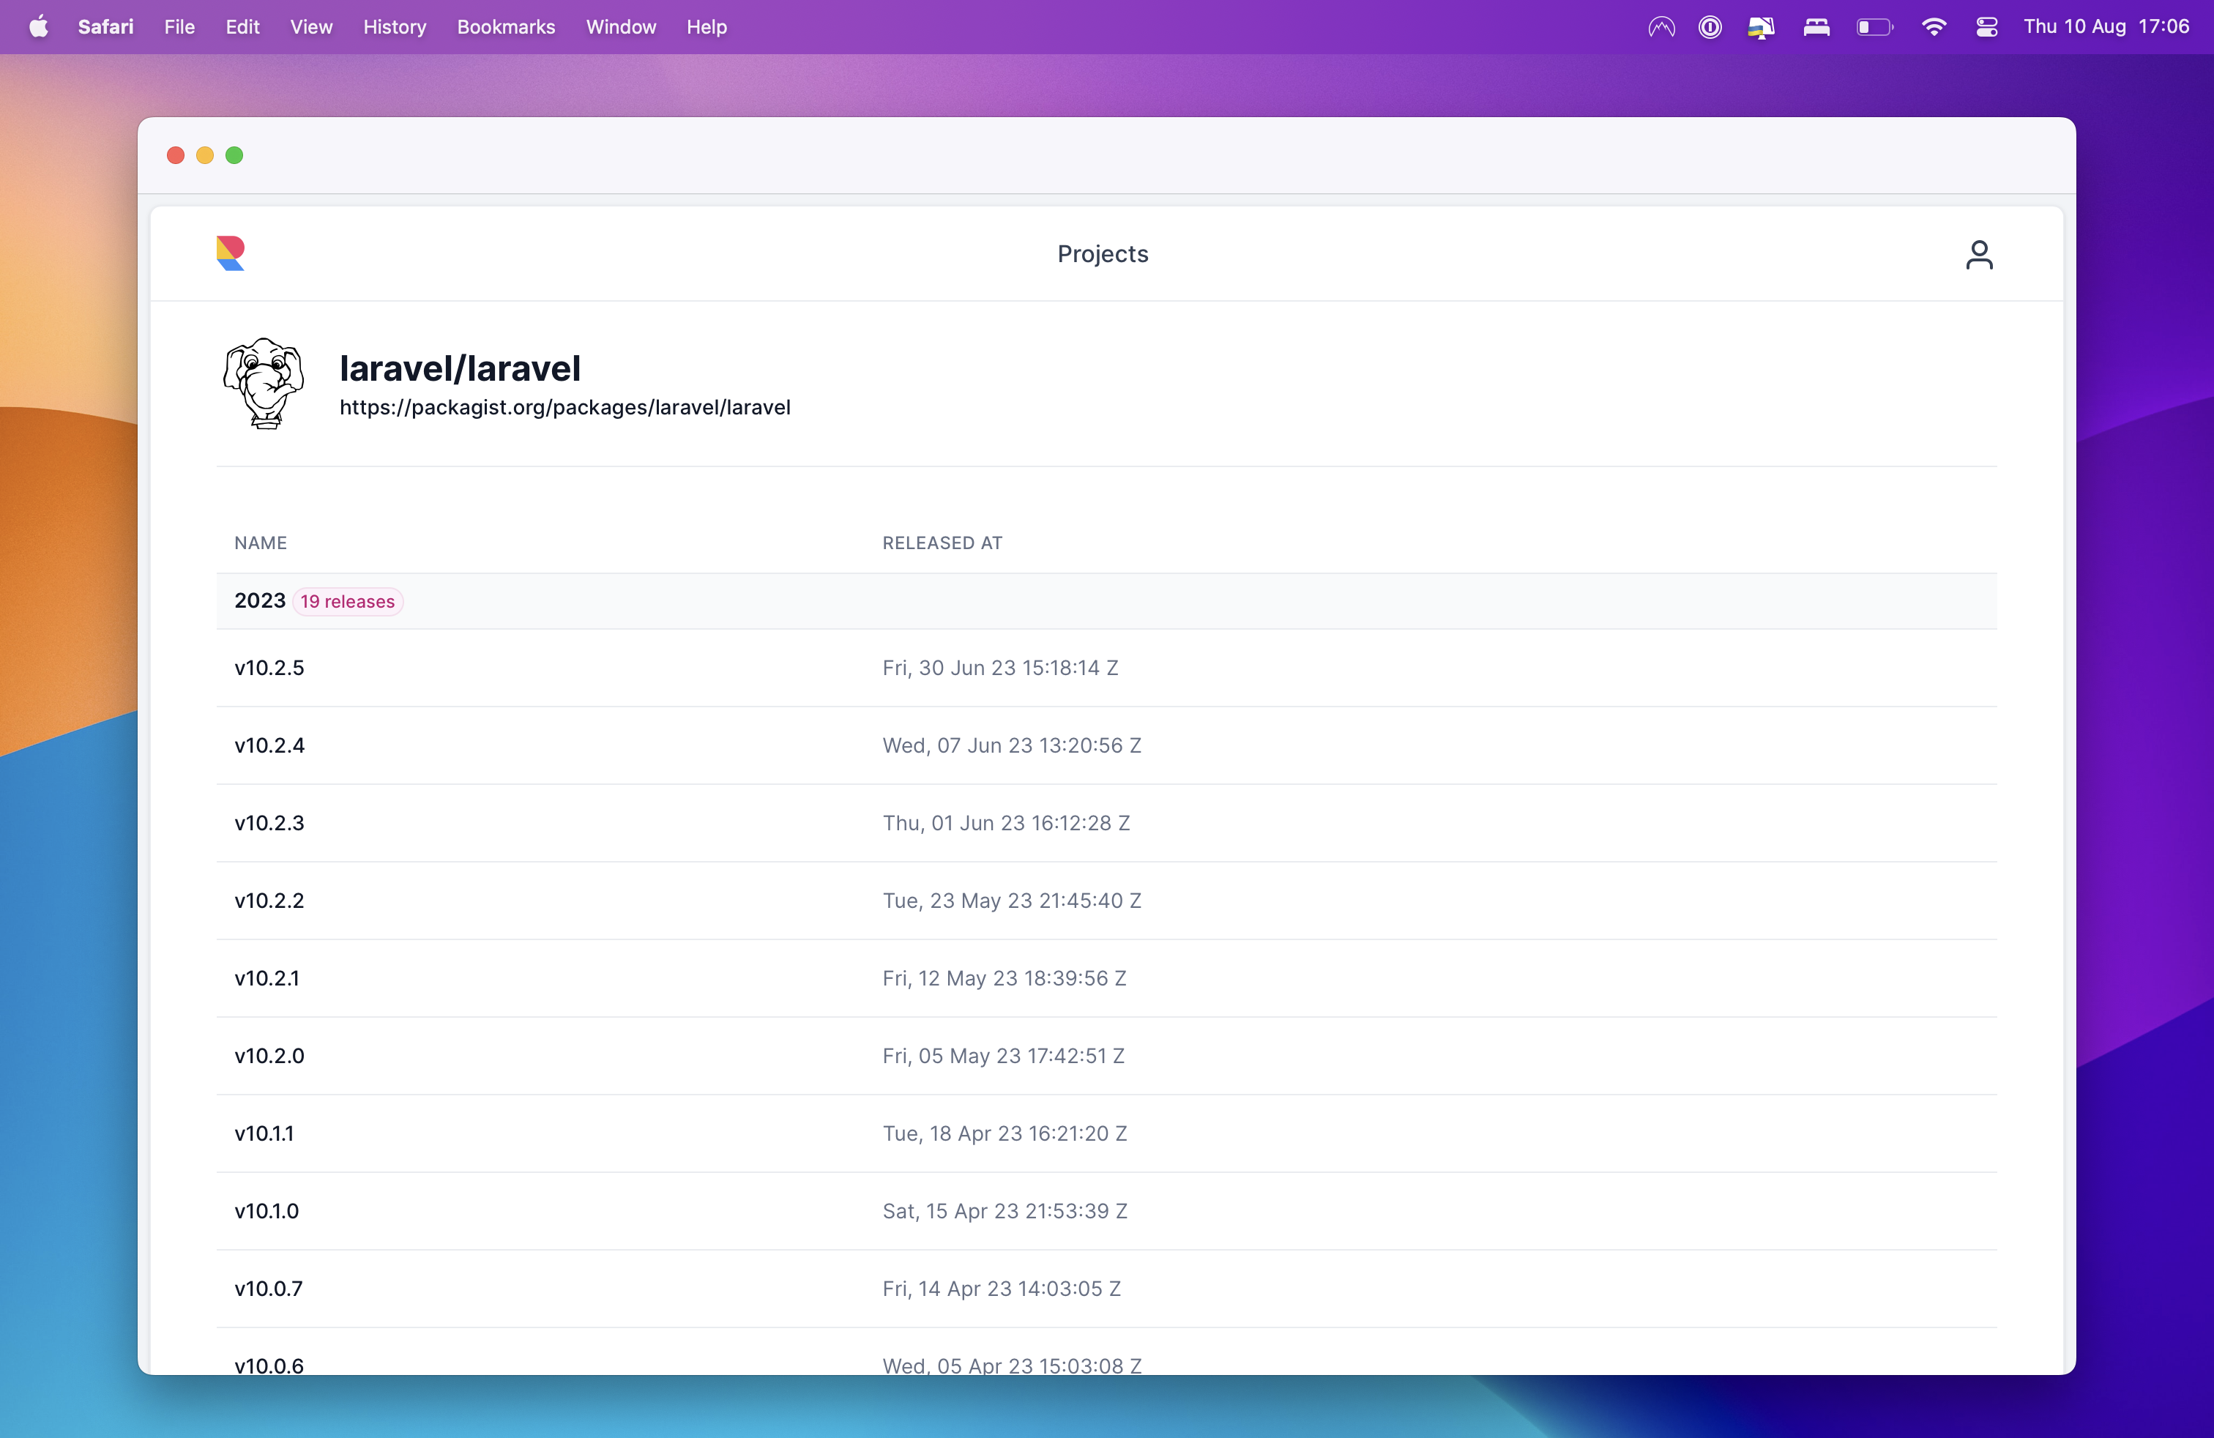The width and height of the screenshot is (2214, 1438).
Task: Click the arch-shaped menu bar icon
Action: (1661, 27)
